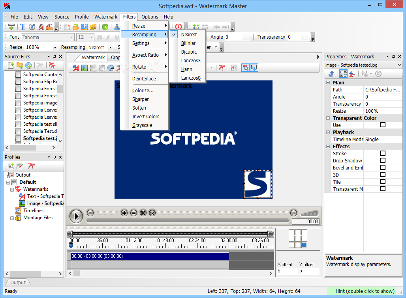Enable the Drop Shadow effect checkbox
406x298 pixels.
[383, 160]
